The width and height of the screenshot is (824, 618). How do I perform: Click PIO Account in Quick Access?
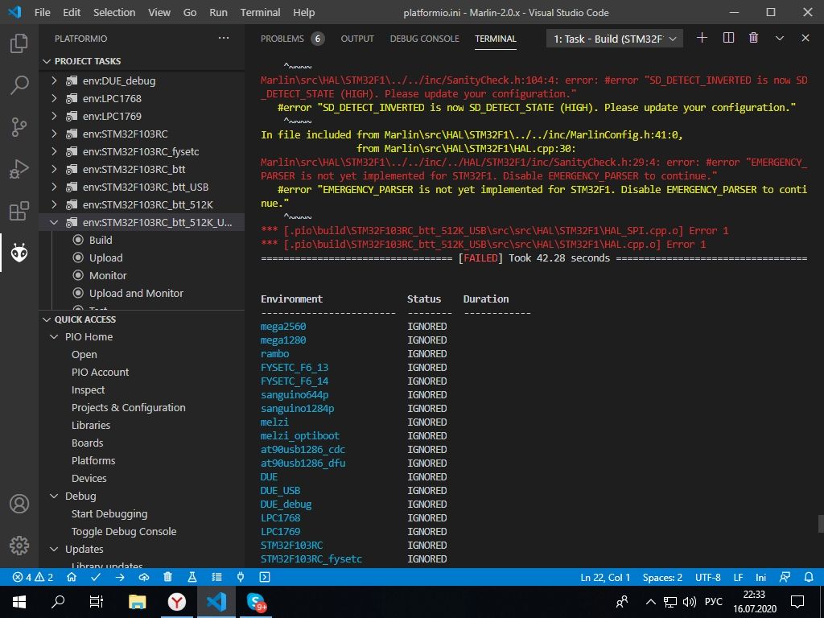pyautogui.click(x=100, y=372)
